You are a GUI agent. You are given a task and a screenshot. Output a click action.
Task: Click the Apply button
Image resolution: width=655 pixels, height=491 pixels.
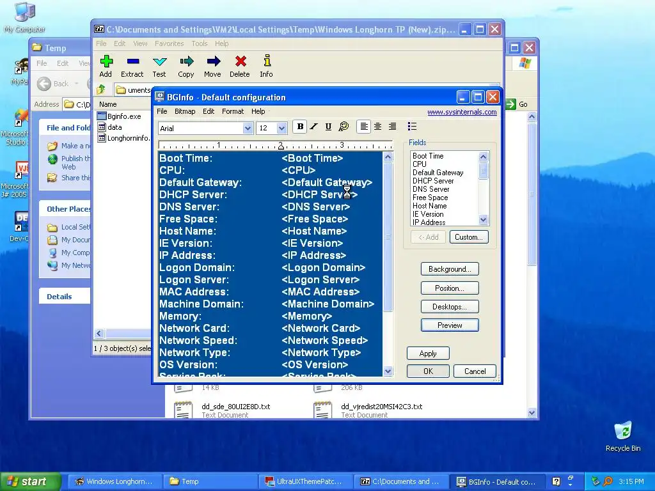428,354
